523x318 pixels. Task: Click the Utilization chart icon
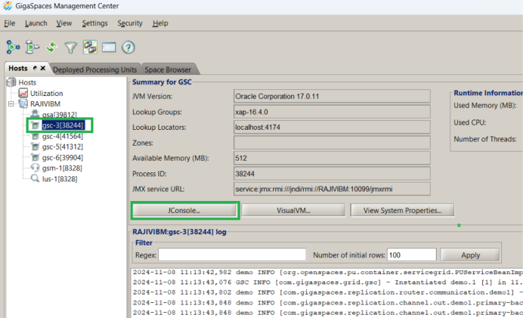tap(23, 93)
